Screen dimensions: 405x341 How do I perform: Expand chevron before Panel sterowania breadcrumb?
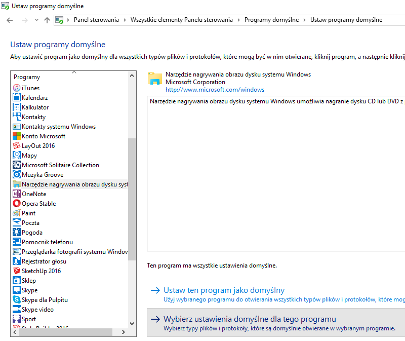[x=68, y=20]
